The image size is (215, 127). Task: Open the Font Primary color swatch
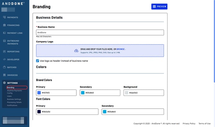click(x=39, y=112)
